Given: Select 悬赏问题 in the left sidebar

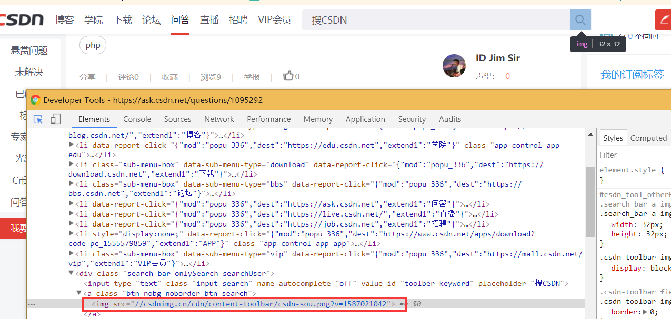Looking at the screenshot, I should (29, 50).
